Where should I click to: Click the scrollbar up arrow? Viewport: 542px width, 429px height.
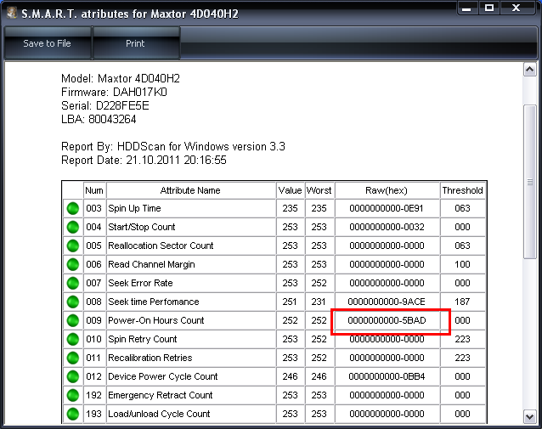(530, 70)
